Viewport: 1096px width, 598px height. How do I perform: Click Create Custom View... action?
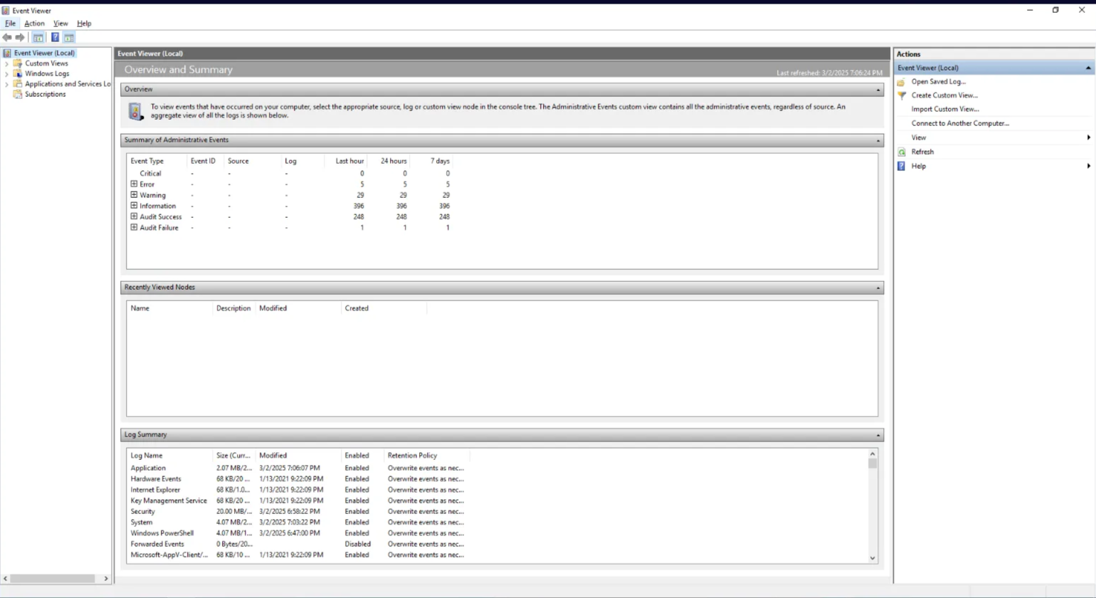(944, 95)
